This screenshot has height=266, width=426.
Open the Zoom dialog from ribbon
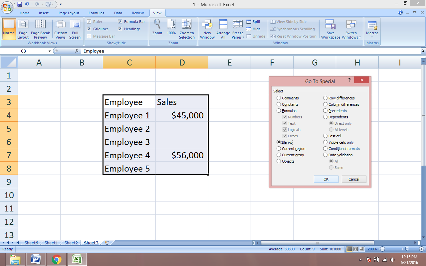[157, 27]
